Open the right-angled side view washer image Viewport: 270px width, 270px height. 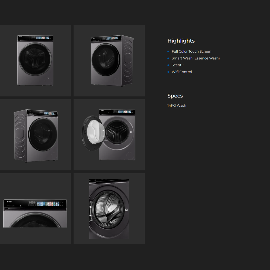pyautogui.click(x=109, y=61)
